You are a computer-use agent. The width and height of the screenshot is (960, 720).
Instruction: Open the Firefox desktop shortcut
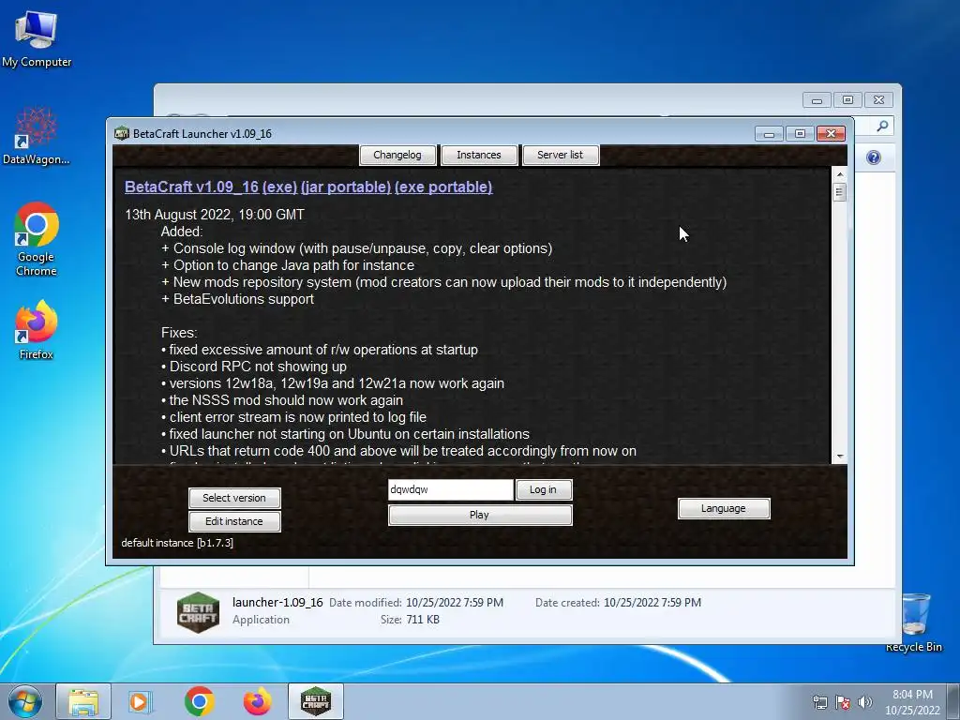pos(37,329)
